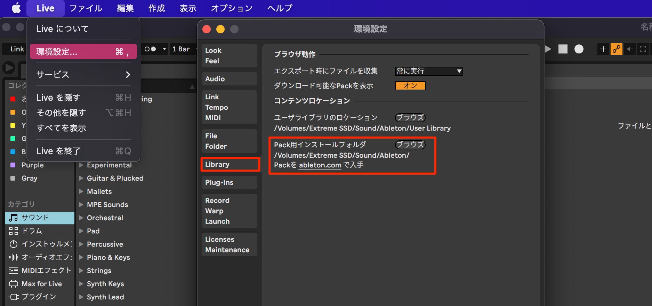This screenshot has width=652, height=306.
Task: Quit with Live を終了
Action: [x=83, y=151]
